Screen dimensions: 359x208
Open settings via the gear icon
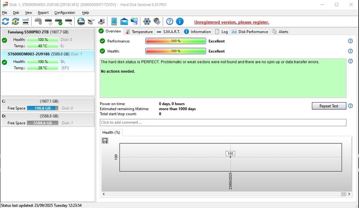pos(147,22)
